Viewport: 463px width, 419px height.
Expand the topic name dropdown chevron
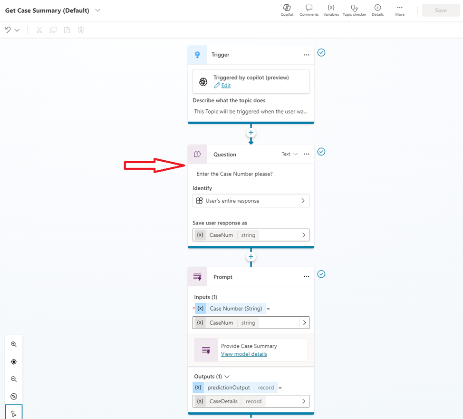[98, 10]
